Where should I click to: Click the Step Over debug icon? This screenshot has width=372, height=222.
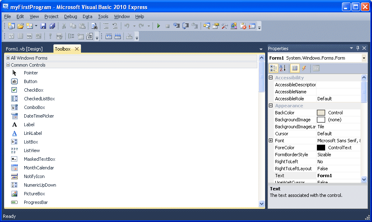coord(186,26)
